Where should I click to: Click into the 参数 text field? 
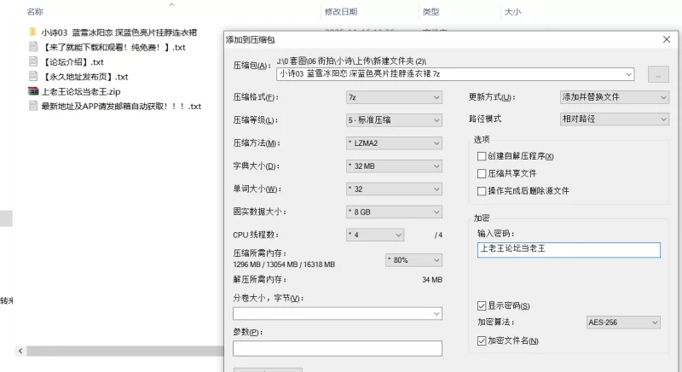click(337, 348)
